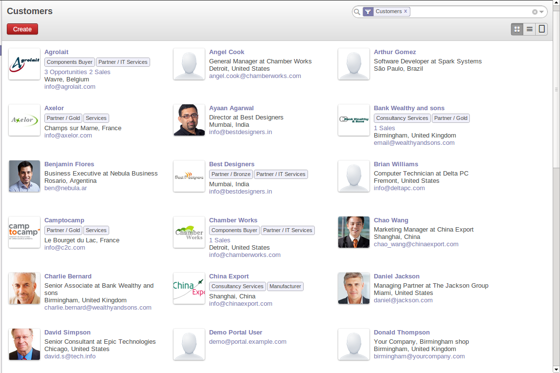Remove the Customers filter tag

click(x=406, y=11)
